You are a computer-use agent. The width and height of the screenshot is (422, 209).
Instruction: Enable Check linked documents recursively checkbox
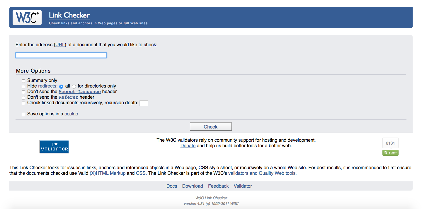(23, 103)
